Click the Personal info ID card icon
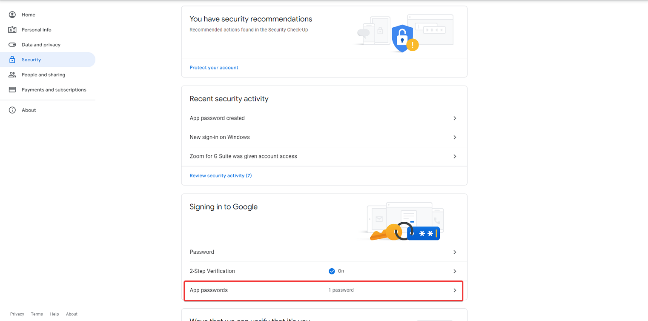This screenshot has width=648, height=321. 12,30
